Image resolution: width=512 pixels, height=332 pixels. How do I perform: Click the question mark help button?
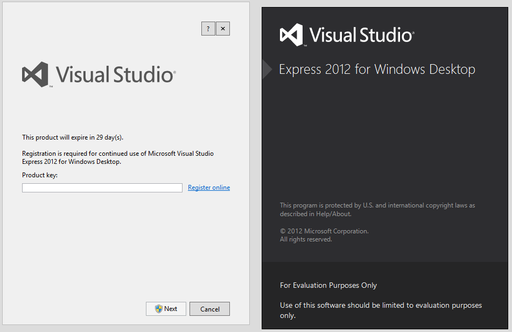point(208,29)
